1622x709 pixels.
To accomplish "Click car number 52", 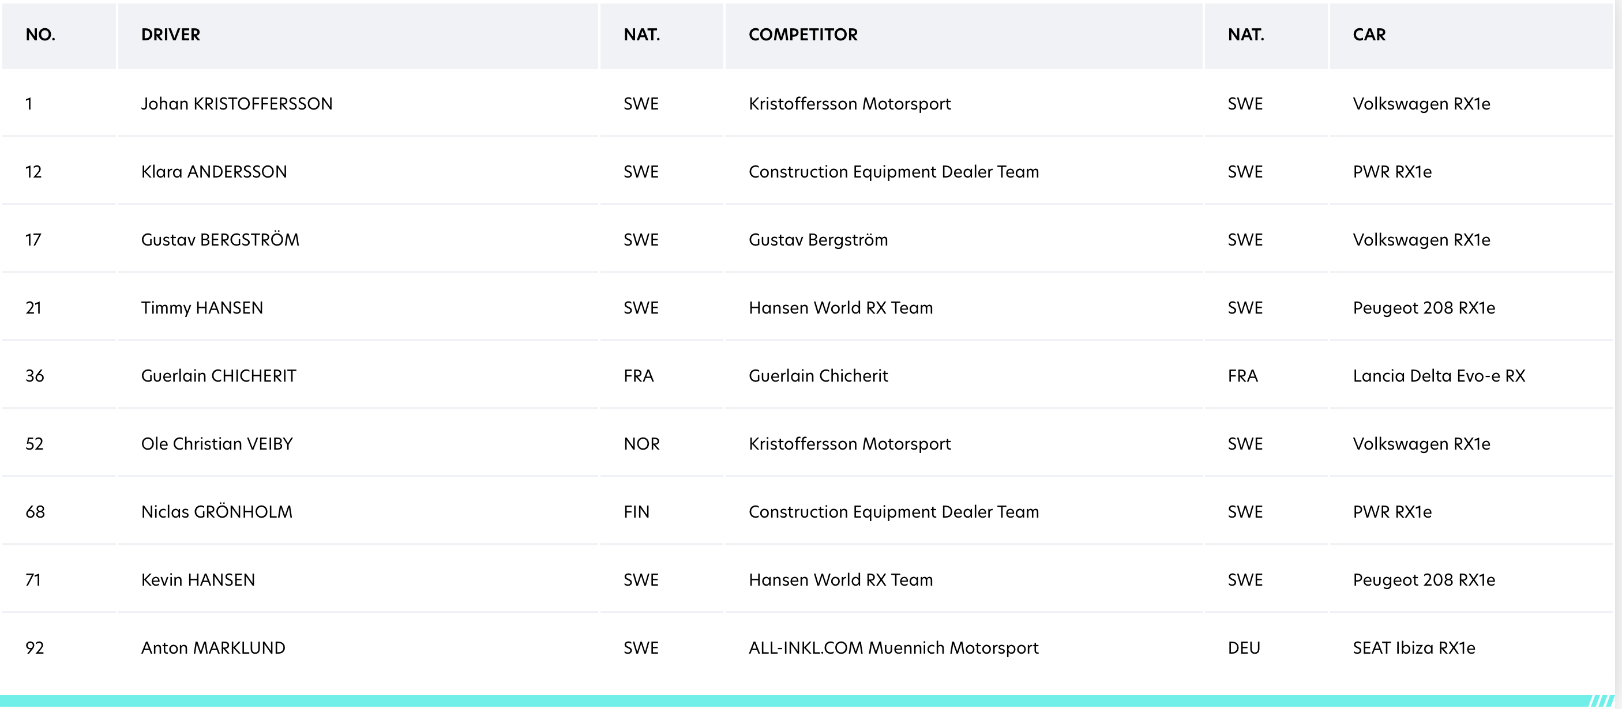I will click(x=35, y=443).
